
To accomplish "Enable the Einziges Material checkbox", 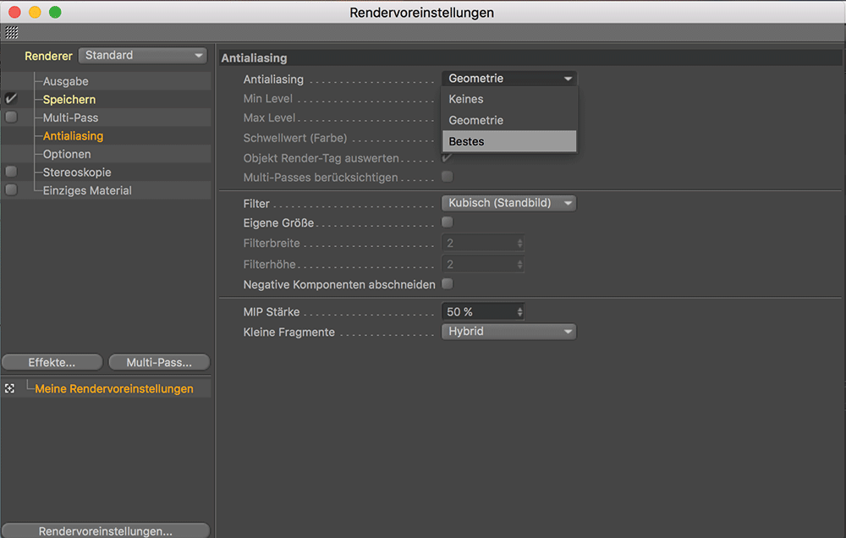I will click(x=11, y=190).
